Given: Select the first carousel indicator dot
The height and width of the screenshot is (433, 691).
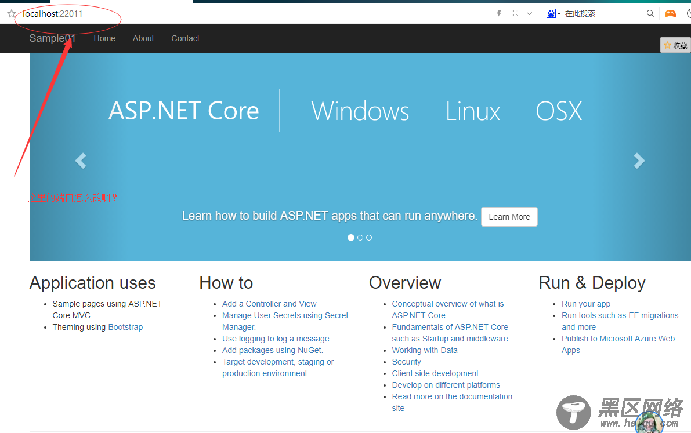Looking at the screenshot, I should (351, 238).
